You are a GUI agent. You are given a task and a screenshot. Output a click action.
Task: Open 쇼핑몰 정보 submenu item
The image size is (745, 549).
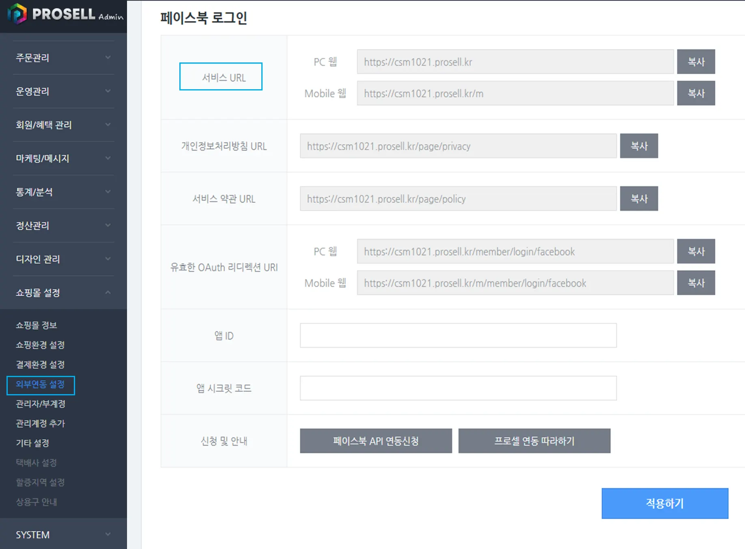pos(37,325)
